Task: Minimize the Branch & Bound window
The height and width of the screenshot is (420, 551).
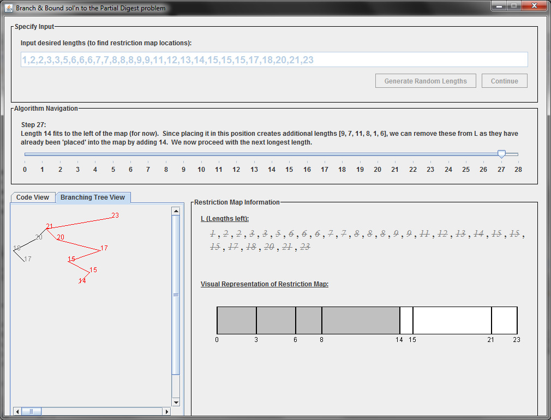Action: [499, 6]
